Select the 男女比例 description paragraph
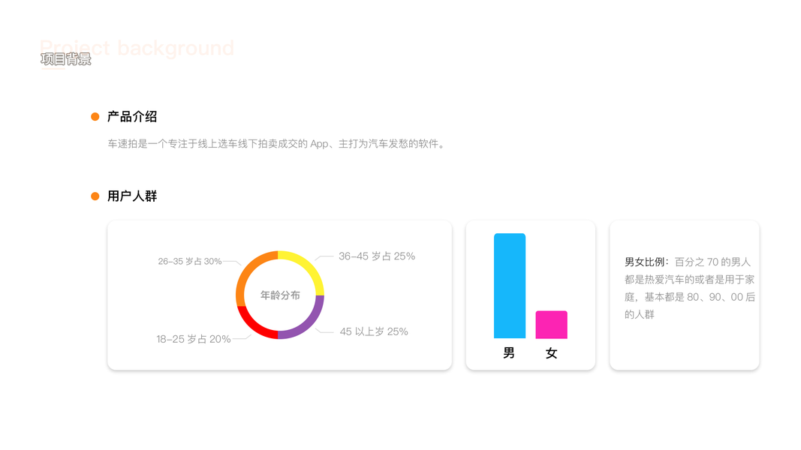The height and width of the screenshot is (450, 801). (x=689, y=288)
